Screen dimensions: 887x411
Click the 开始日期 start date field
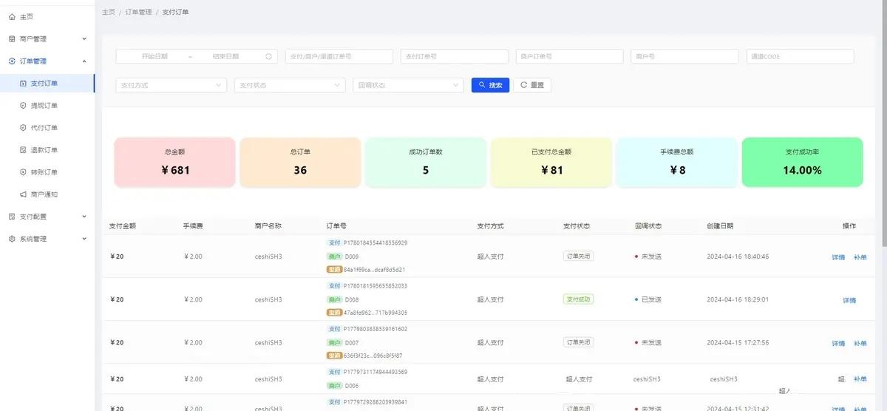(x=154, y=56)
